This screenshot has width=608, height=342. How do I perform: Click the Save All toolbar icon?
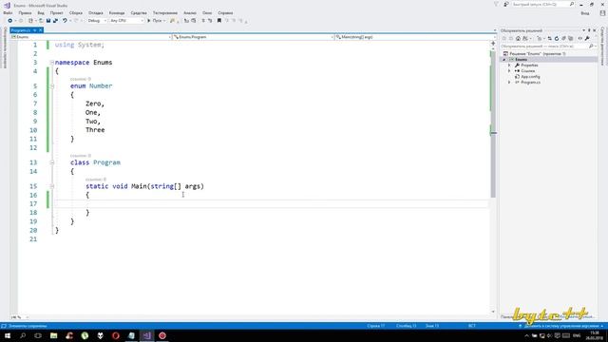(x=55, y=21)
